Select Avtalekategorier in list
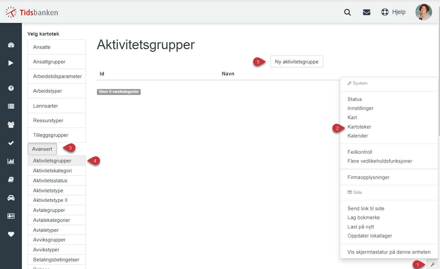 pos(57,220)
